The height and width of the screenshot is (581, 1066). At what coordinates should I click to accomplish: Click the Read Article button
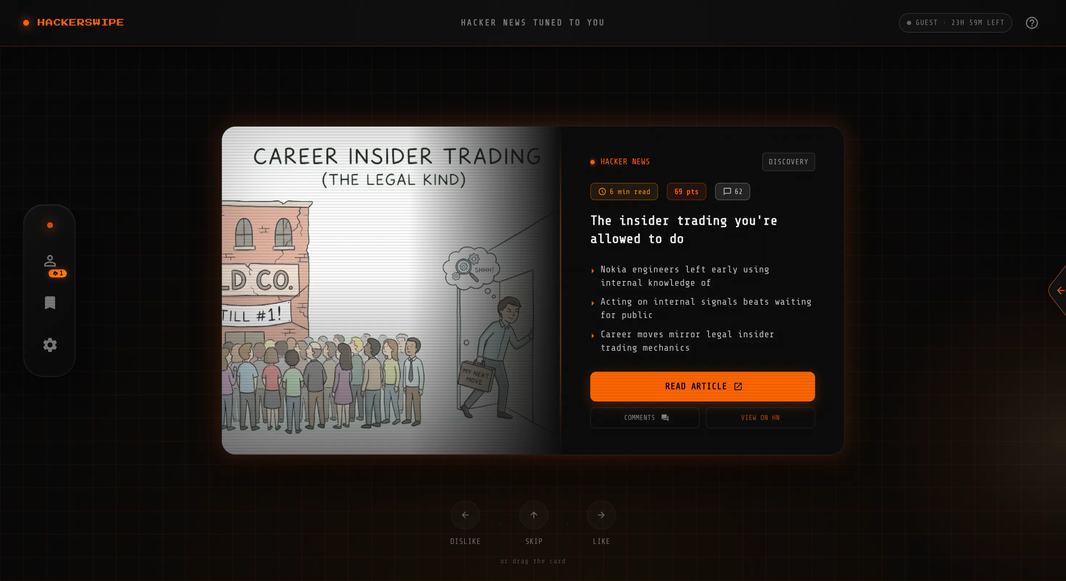pos(702,386)
